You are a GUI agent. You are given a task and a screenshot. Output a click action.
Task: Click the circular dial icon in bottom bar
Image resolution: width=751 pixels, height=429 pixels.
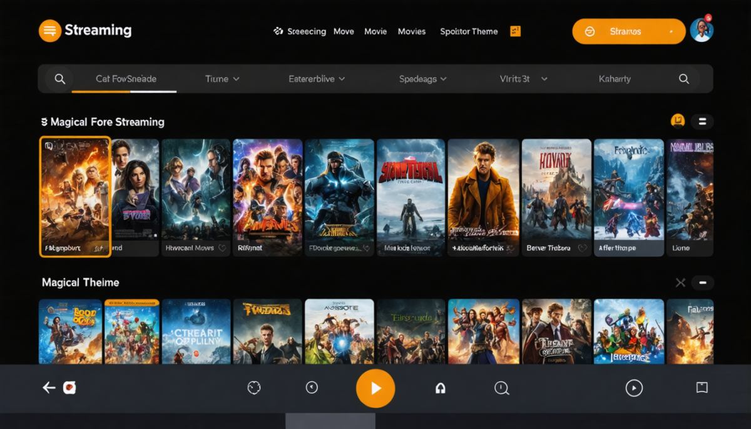coord(253,388)
